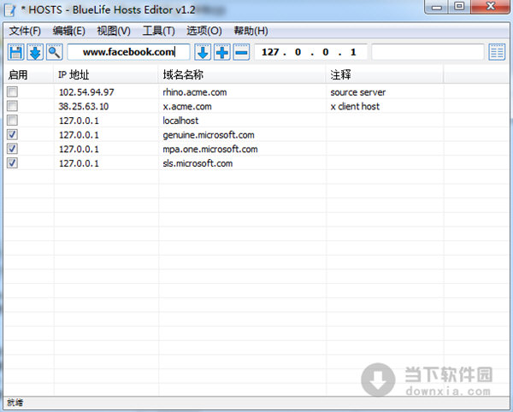Click the 127.0.0.1 cell in localhost row

(79, 121)
